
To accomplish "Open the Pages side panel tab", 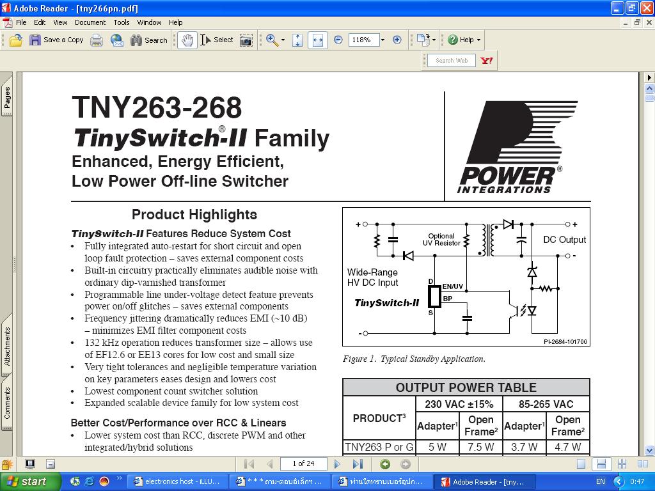I will (x=7, y=97).
